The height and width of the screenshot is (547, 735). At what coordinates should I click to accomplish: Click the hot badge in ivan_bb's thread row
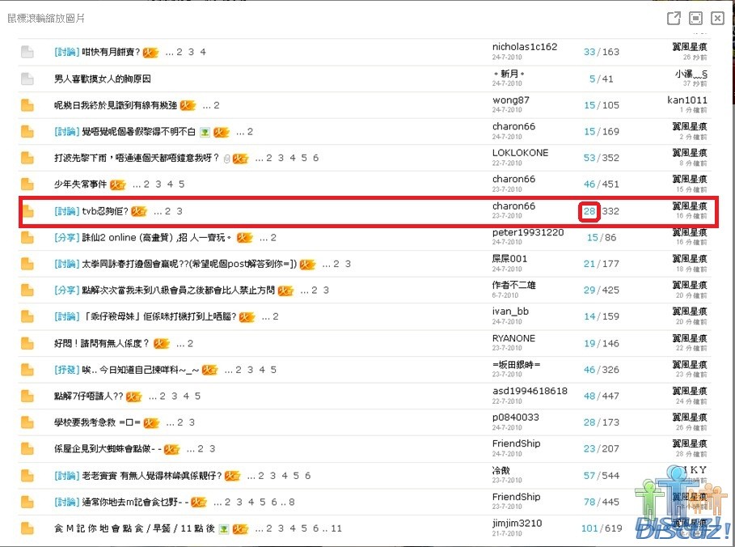(247, 317)
